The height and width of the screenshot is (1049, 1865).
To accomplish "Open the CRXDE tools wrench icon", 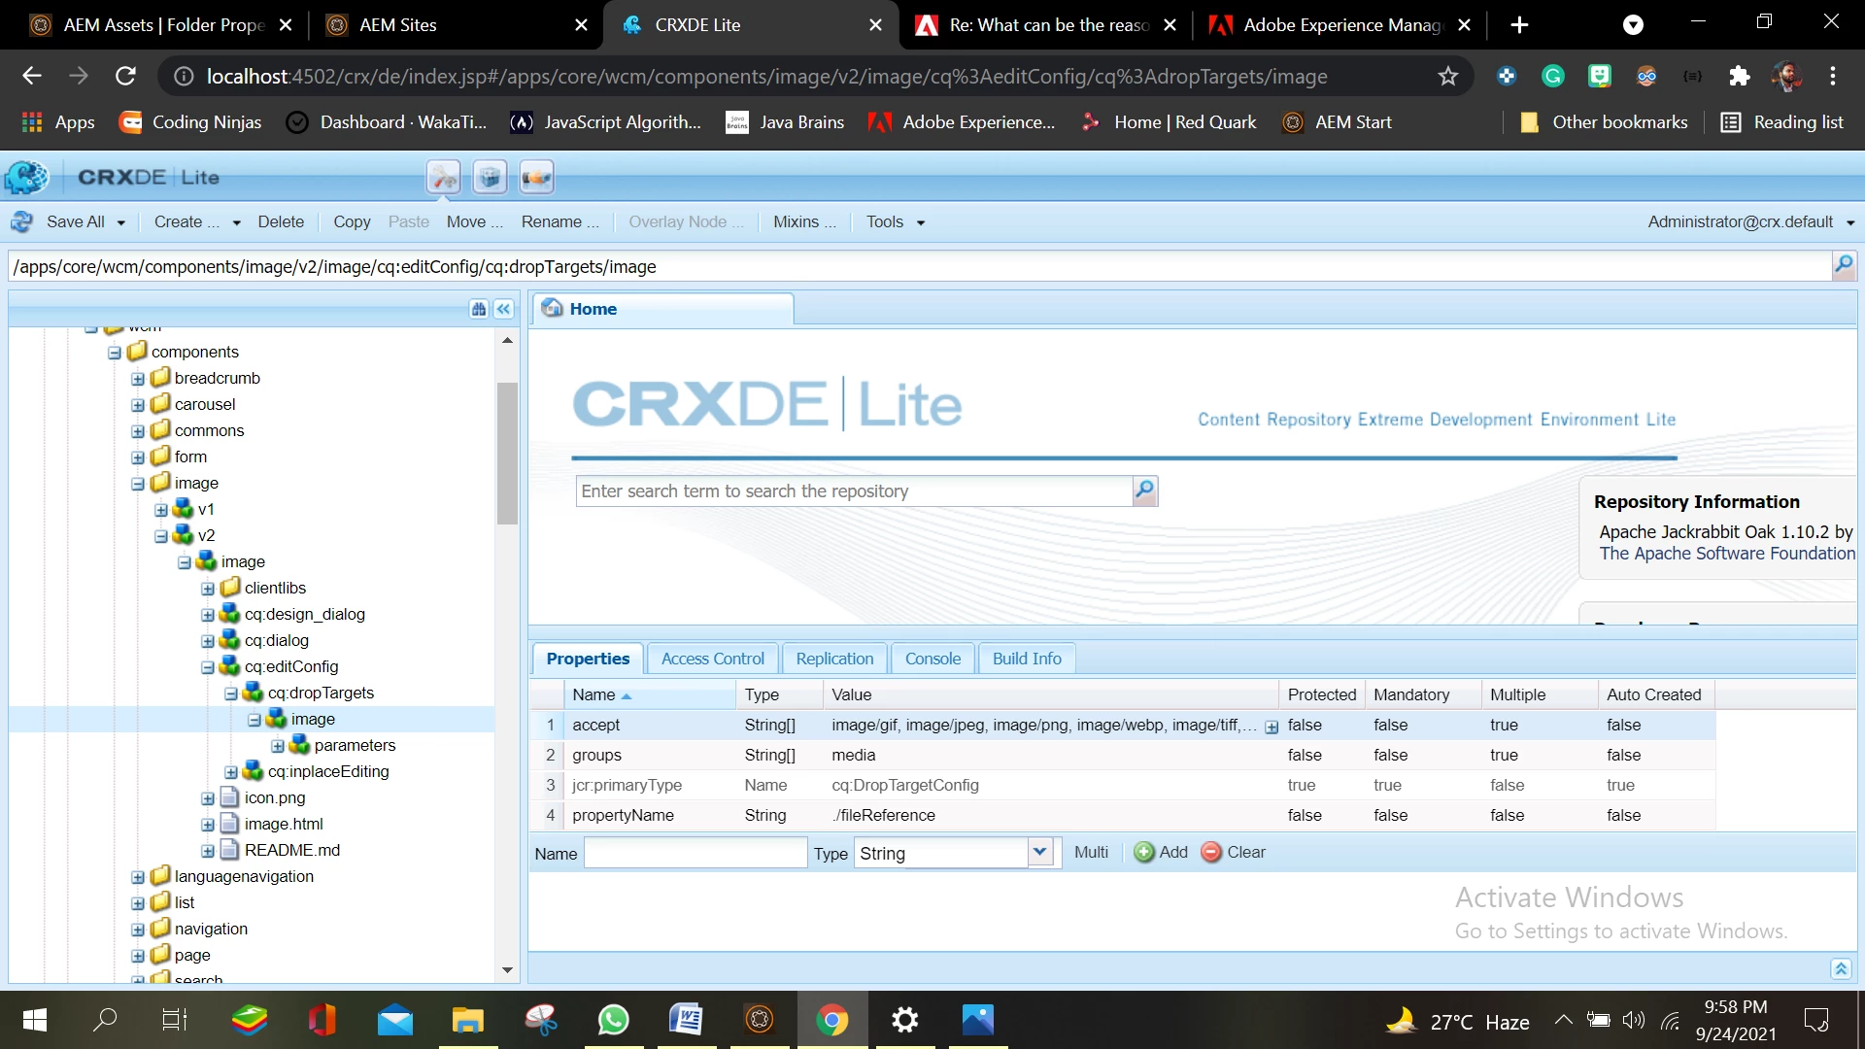I will pyautogui.click(x=444, y=178).
